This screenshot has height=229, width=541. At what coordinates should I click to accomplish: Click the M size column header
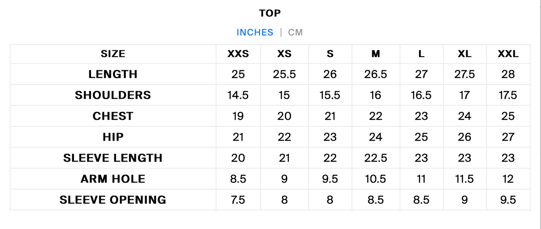pos(376,54)
